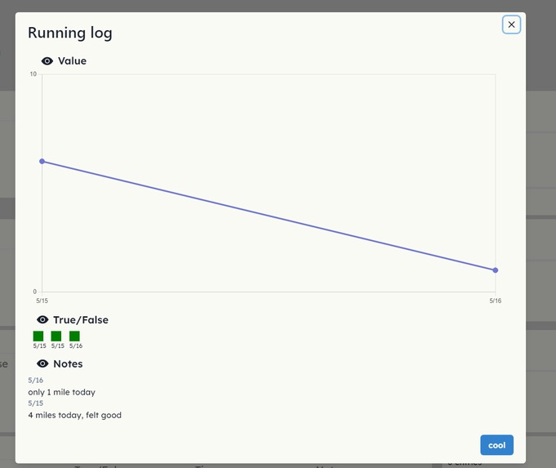Close the Running log dialog

tap(511, 25)
